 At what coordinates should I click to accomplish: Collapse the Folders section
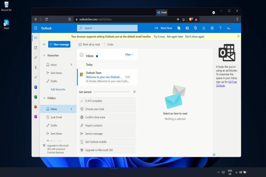tap(44, 98)
